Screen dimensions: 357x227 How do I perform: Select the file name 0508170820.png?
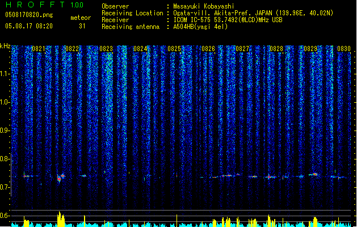coord(29,15)
